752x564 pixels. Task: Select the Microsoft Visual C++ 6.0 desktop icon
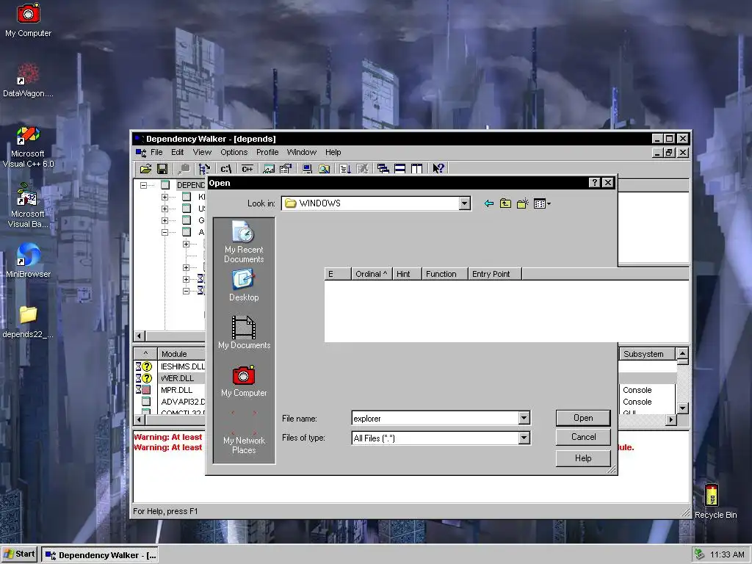point(28,147)
